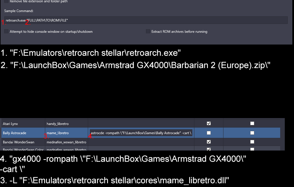Click the Sample Command: label
Screen dimensions: 294x187
(x=19, y=11)
